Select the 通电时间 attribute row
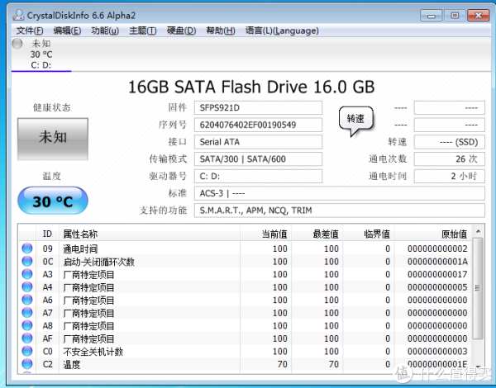The image size is (496, 388). point(246,248)
